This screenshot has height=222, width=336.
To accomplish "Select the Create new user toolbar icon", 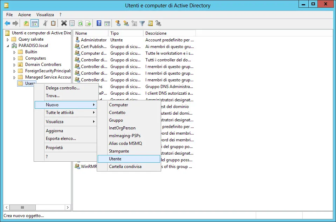I will (118, 23).
